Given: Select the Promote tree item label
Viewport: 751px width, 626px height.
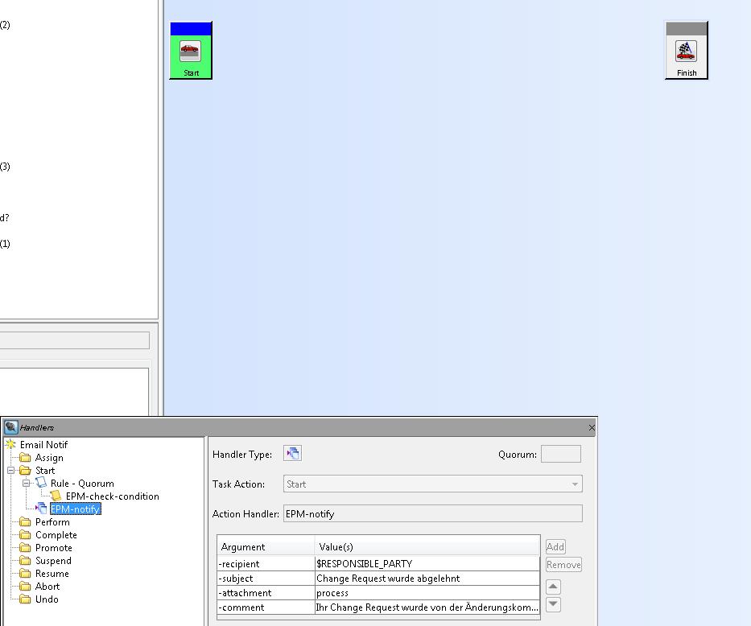Looking at the screenshot, I should 54,547.
